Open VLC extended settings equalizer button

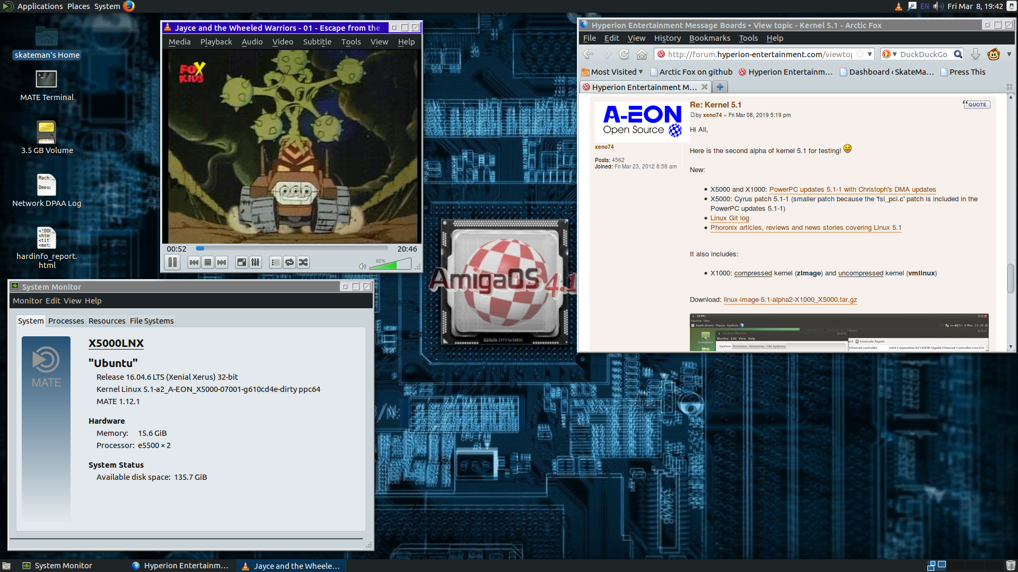tap(256, 262)
